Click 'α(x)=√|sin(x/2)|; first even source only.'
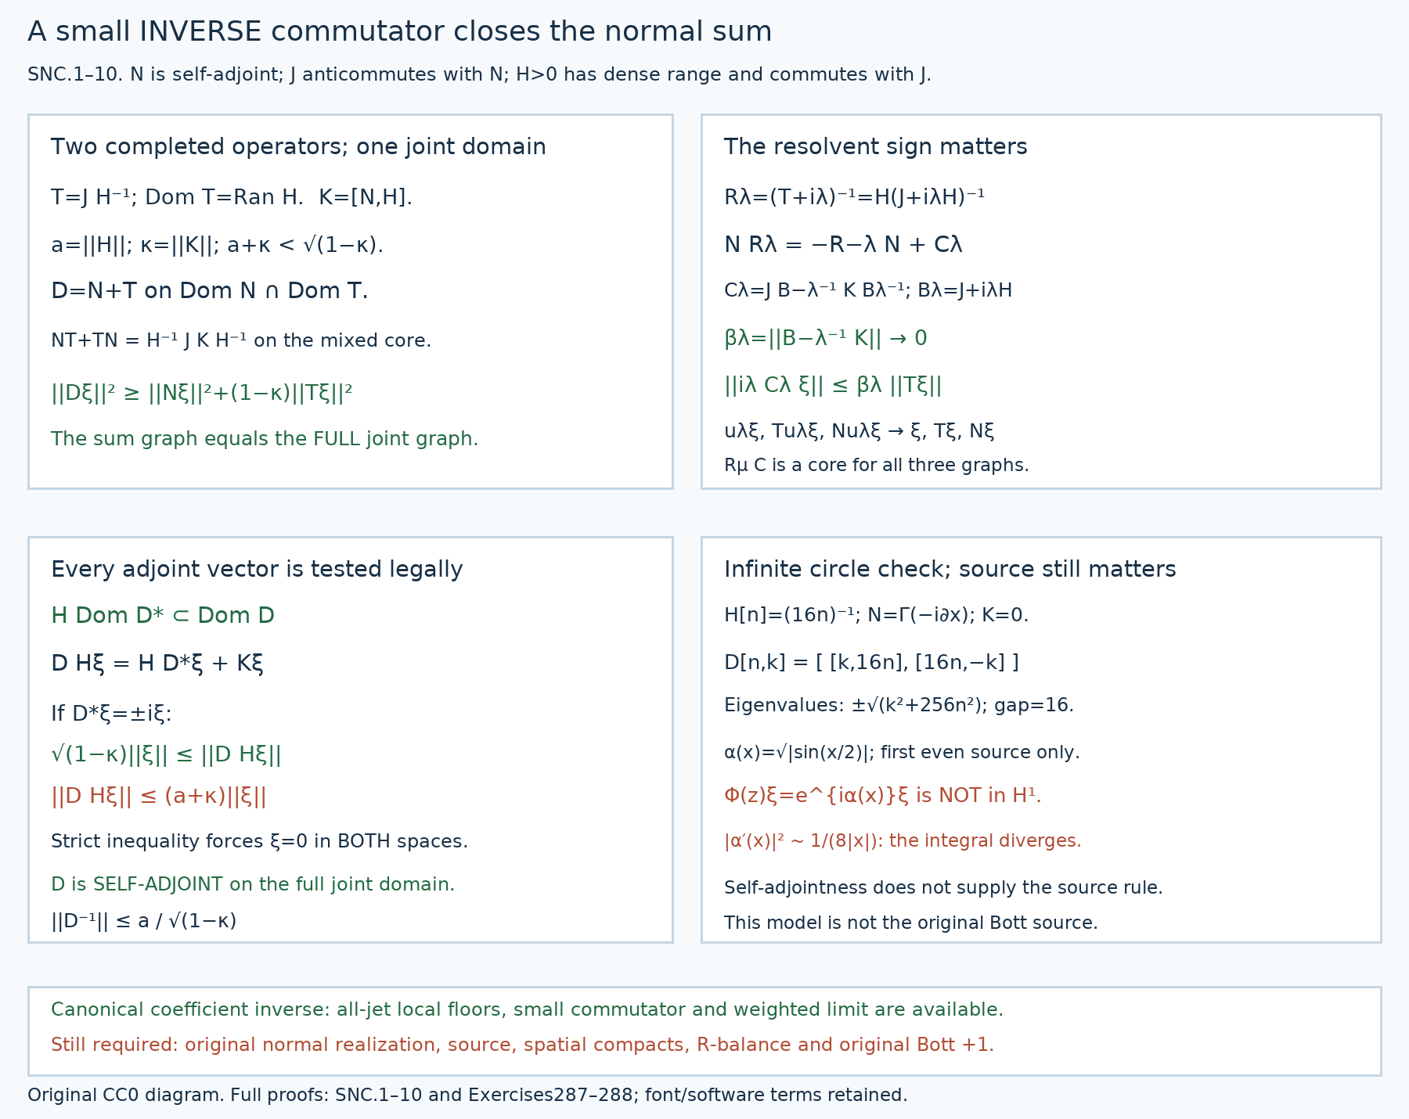 coord(902,753)
